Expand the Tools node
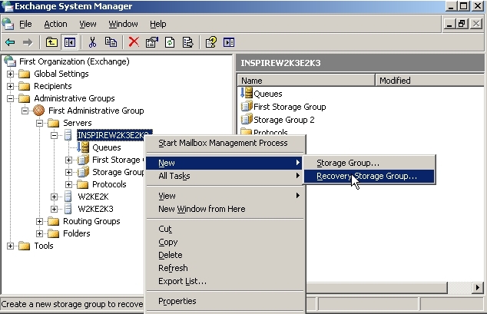The image size is (487, 314). [x=10, y=246]
